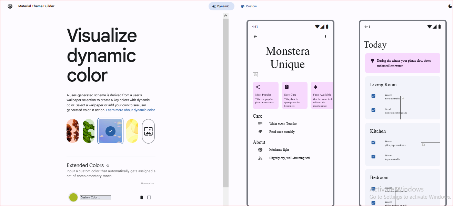This screenshot has width=453, height=206.
Task: Click the feed leaf icon next to Feed once monthly
Action: pos(260,131)
